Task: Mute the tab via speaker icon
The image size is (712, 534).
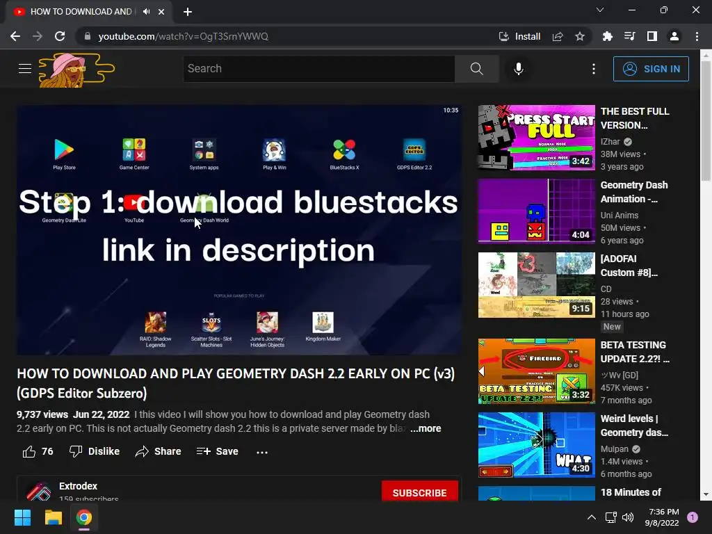Action: coord(146,12)
